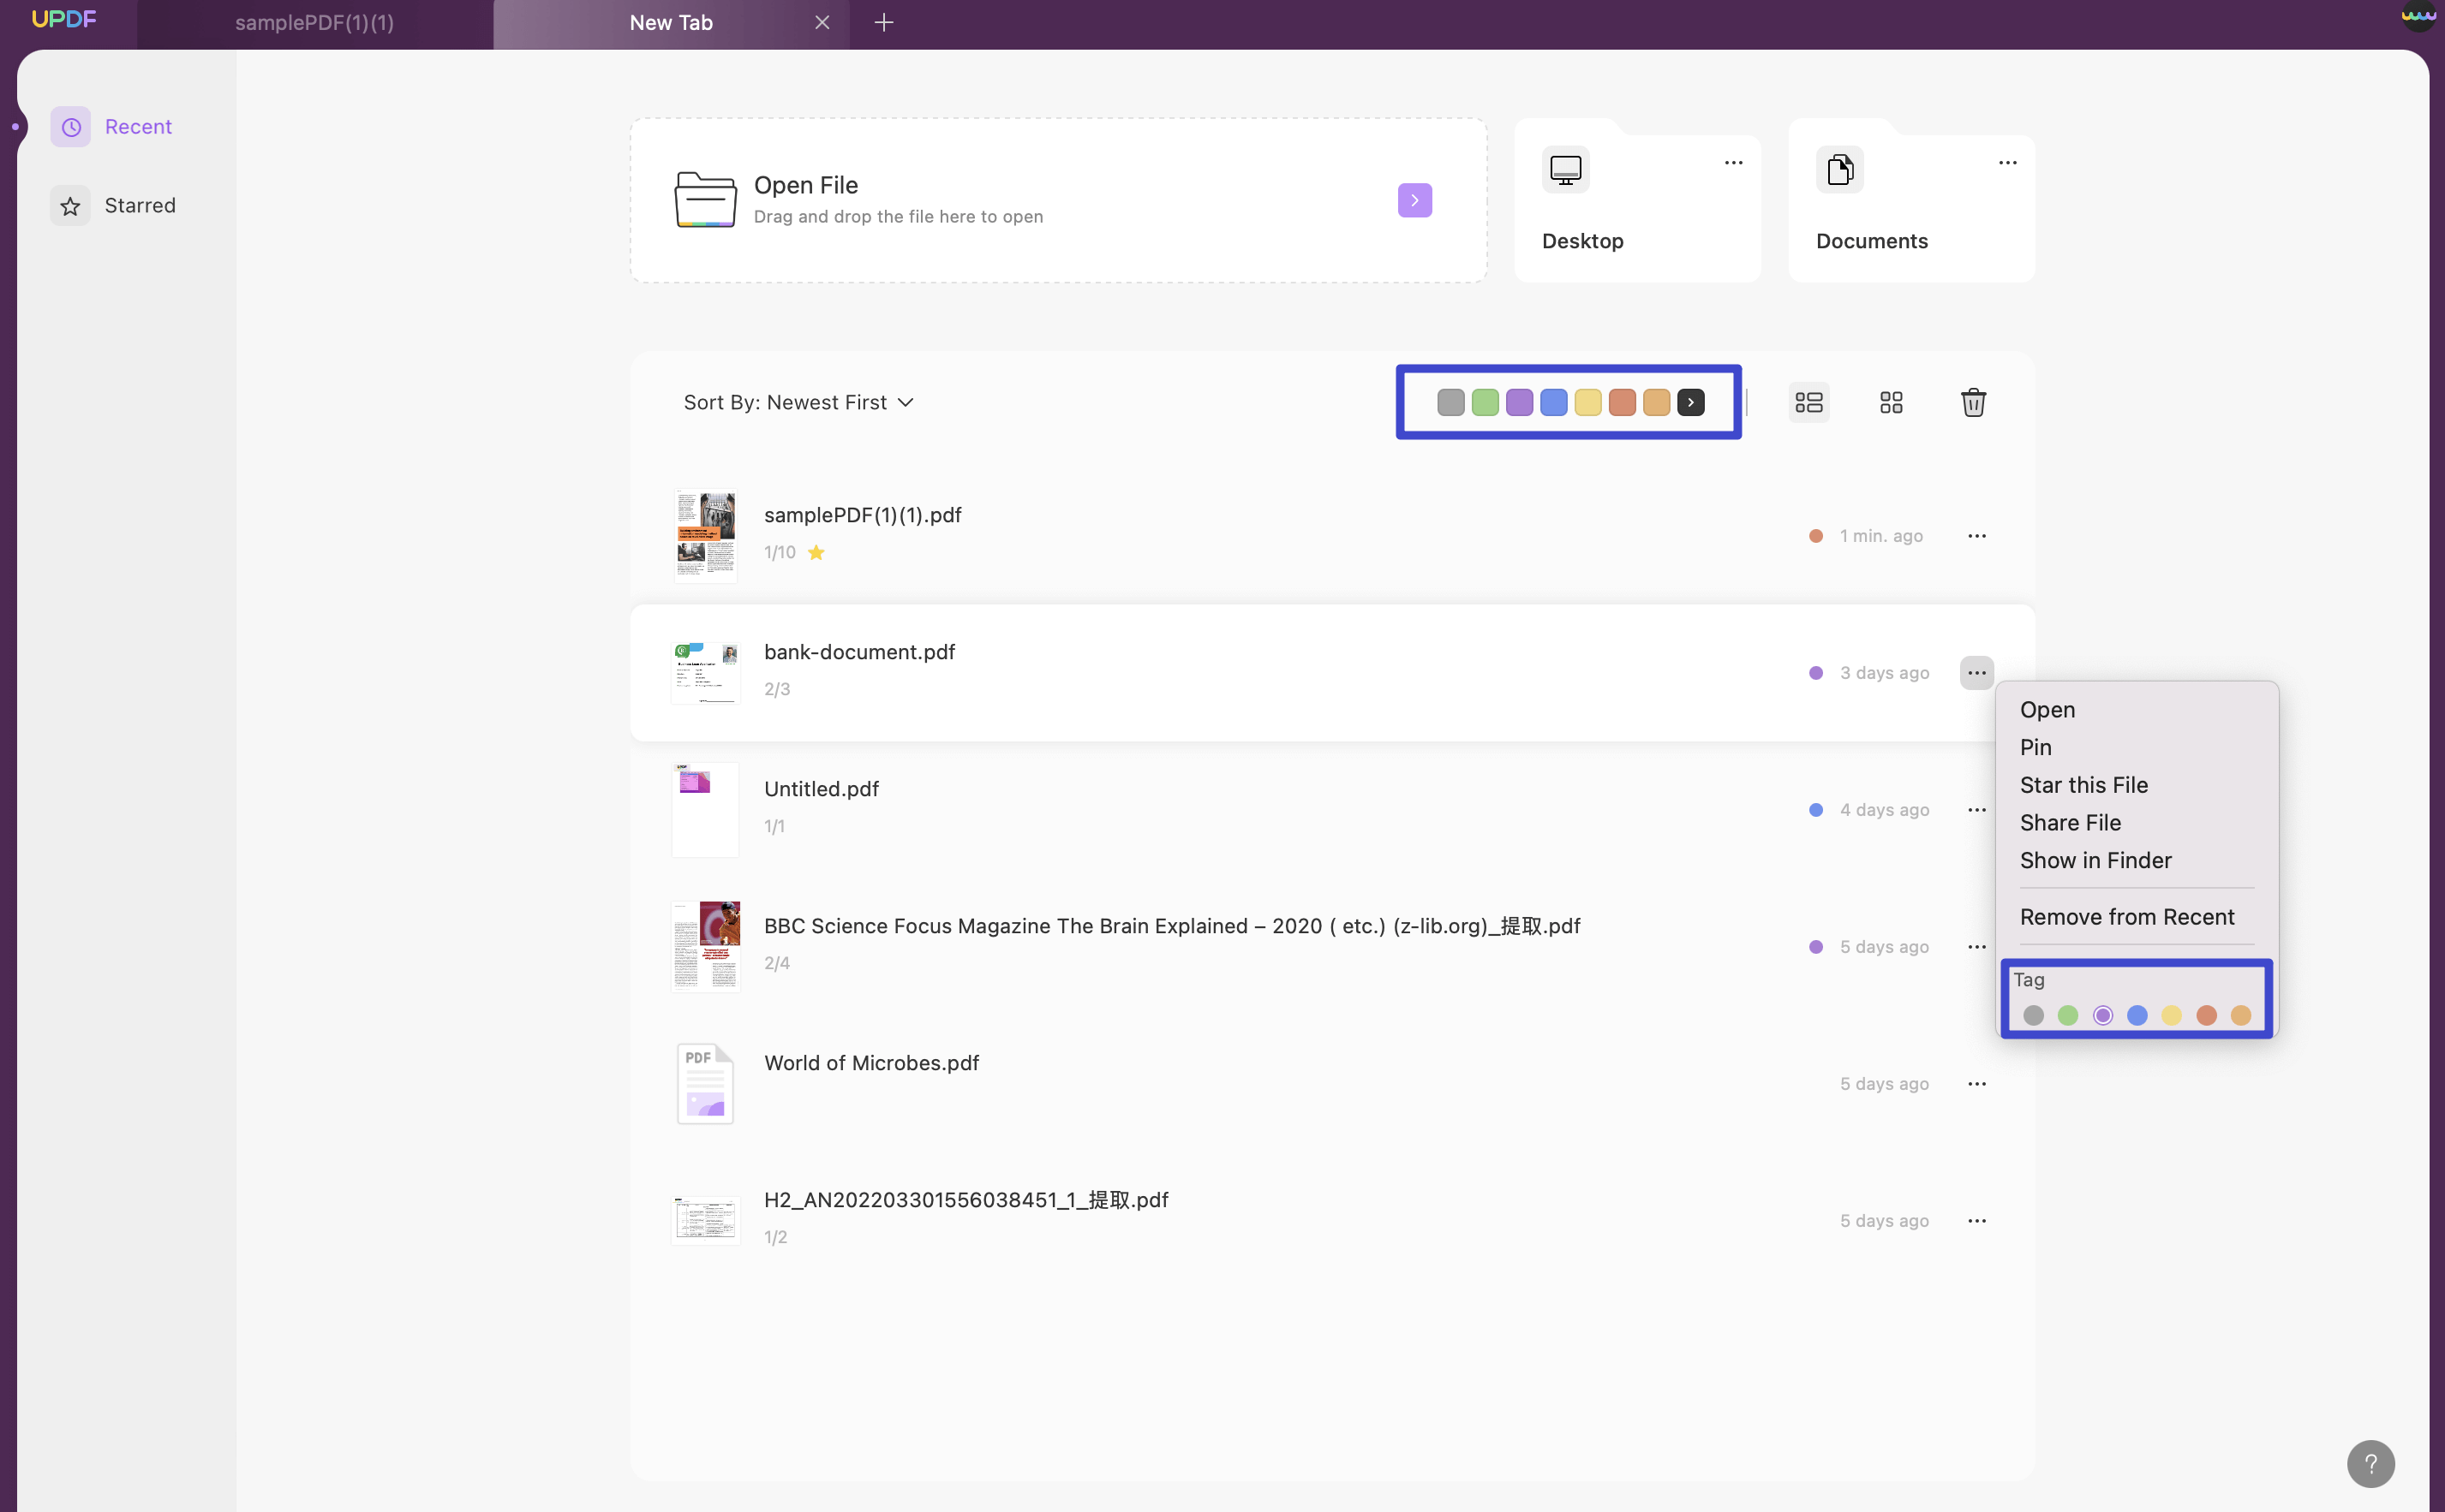Add a new tab with plus icon
Image resolution: width=2445 pixels, height=1512 pixels.
pyautogui.click(x=883, y=23)
